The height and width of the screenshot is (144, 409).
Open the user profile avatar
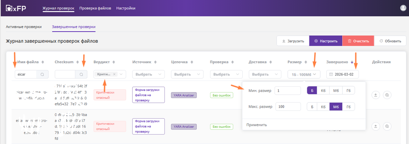click(x=403, y=8)
